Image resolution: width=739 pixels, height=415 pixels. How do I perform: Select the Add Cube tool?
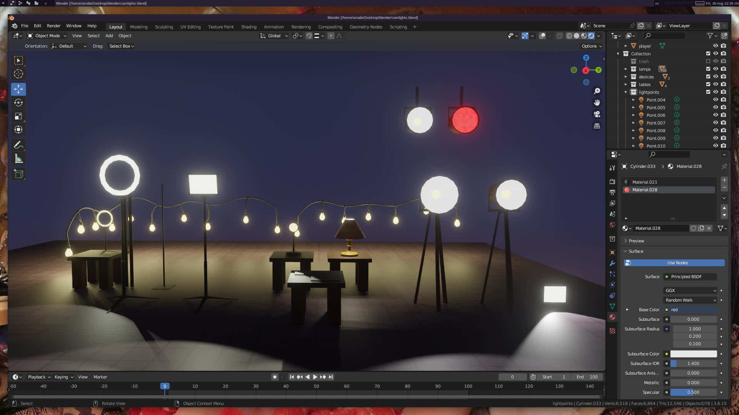tap(18, 174)
